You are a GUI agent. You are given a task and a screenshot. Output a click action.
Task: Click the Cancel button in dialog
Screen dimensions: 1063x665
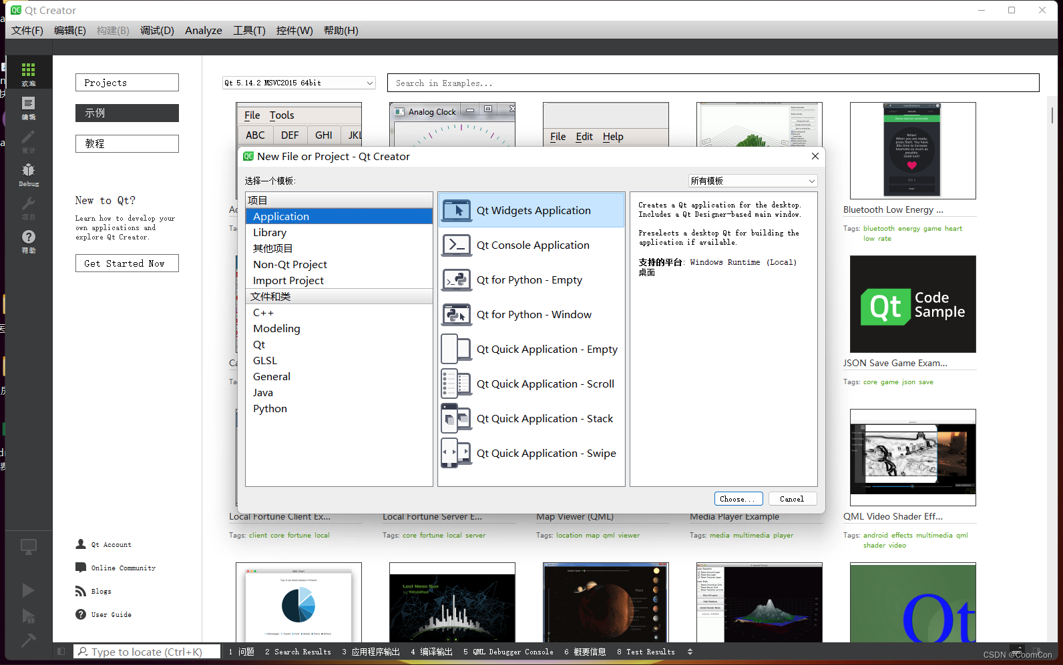[x=792, y=499]
